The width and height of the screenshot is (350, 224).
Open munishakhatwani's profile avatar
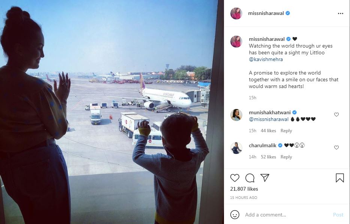(x=236, y=115)
